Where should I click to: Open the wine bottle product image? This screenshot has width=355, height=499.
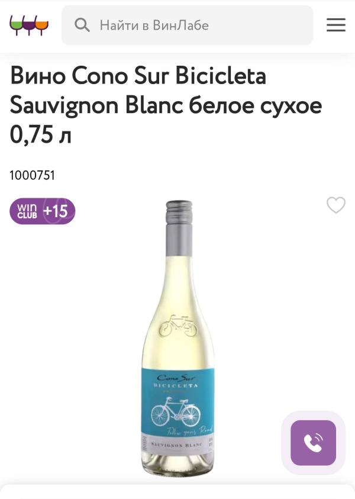tap(178, 338)
